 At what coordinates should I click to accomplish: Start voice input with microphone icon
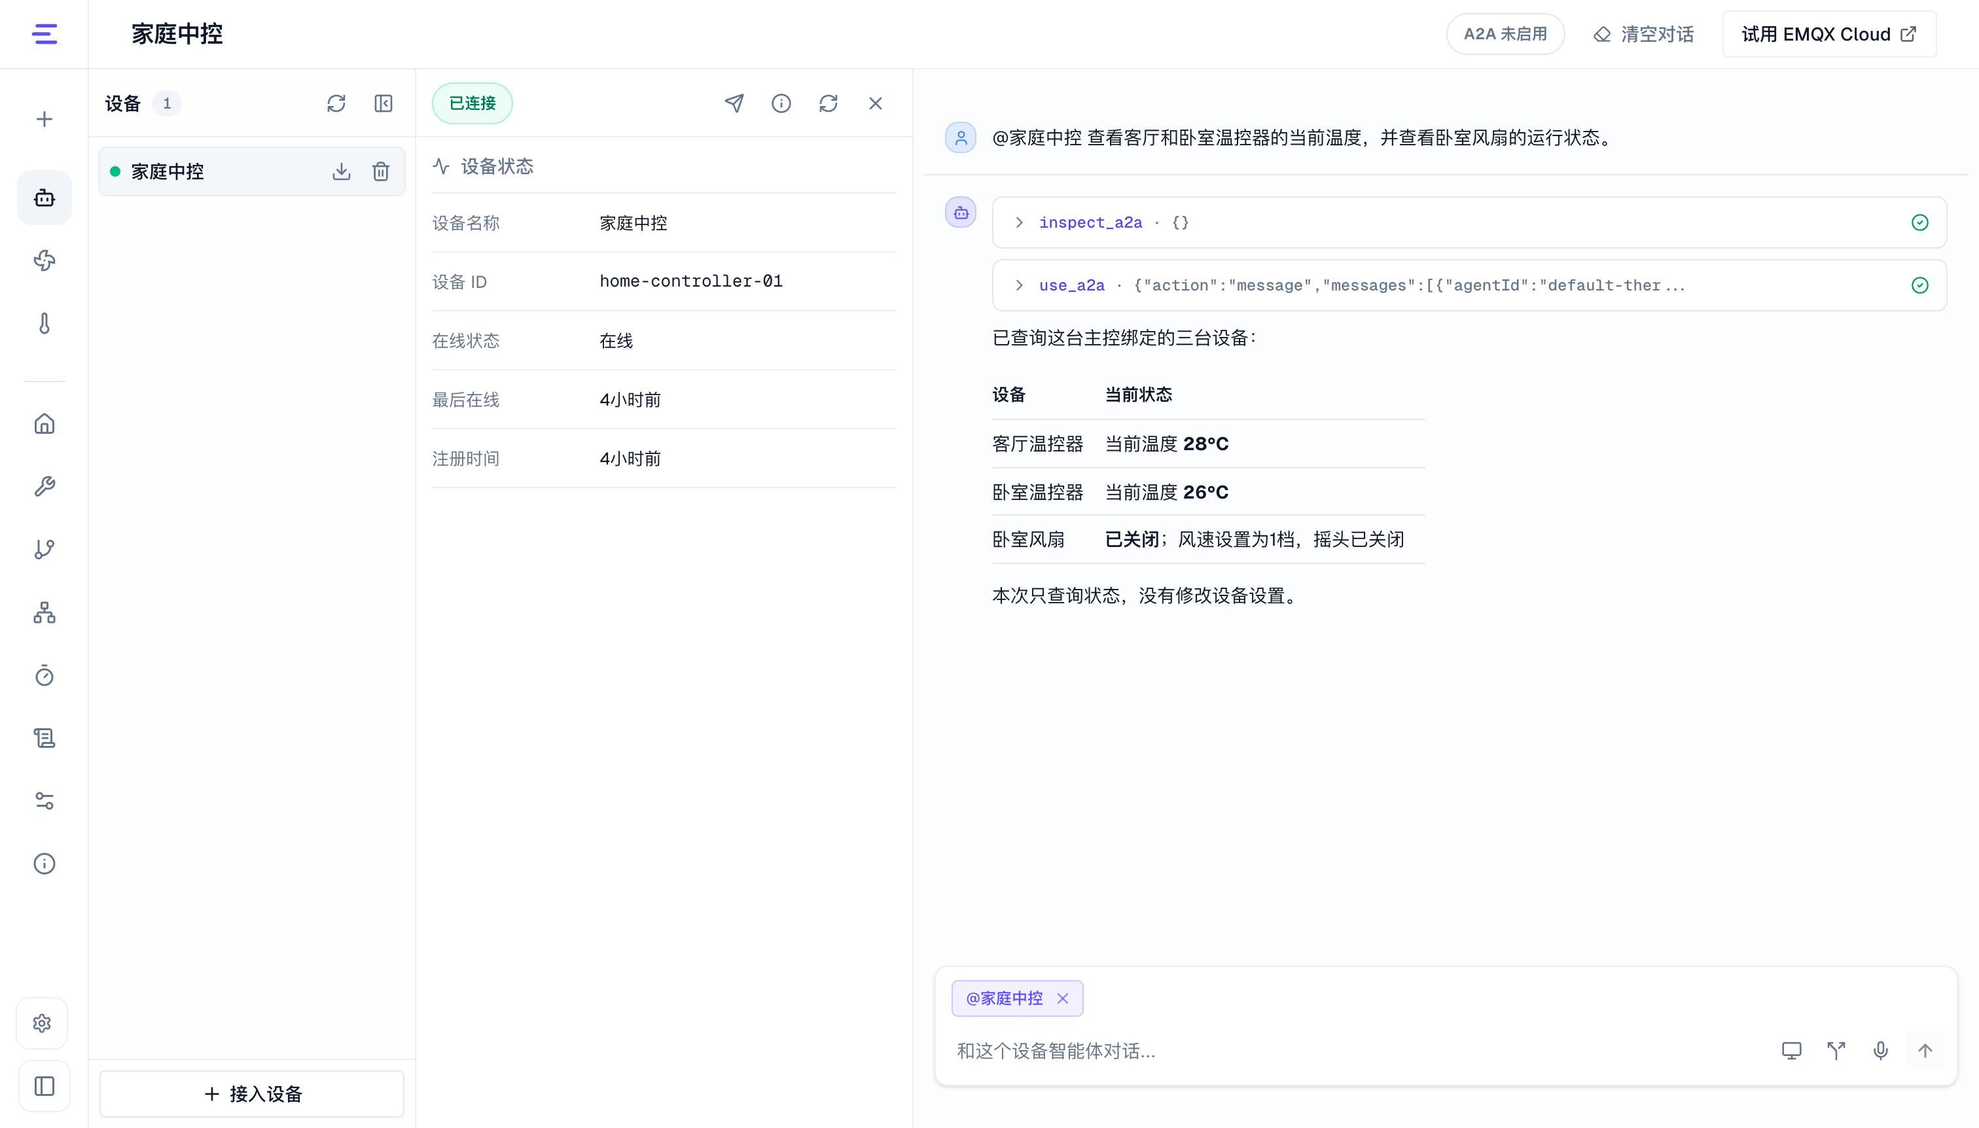pyautogui.click(x=1881, y=1051)
